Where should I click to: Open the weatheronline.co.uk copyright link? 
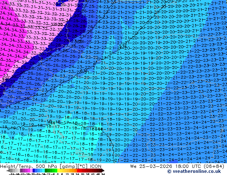[x=194, y=171]
